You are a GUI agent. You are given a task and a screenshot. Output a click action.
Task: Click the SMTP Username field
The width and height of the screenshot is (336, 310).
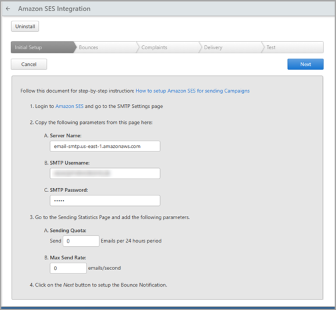coord(105,173)
